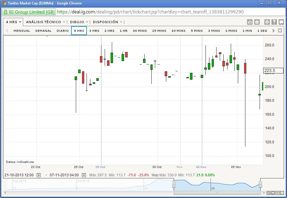This screenshot has width=287, height=198.
Task: Open the 4 HRS interval dropdown
Action: (13, 22)
